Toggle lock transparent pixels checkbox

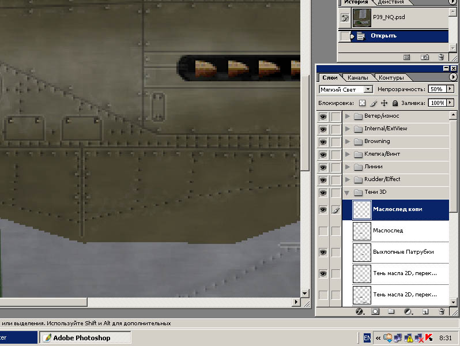[362, 103]
